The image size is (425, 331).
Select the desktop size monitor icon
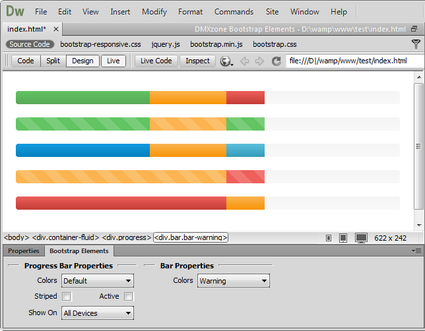[x=361, y=238]
